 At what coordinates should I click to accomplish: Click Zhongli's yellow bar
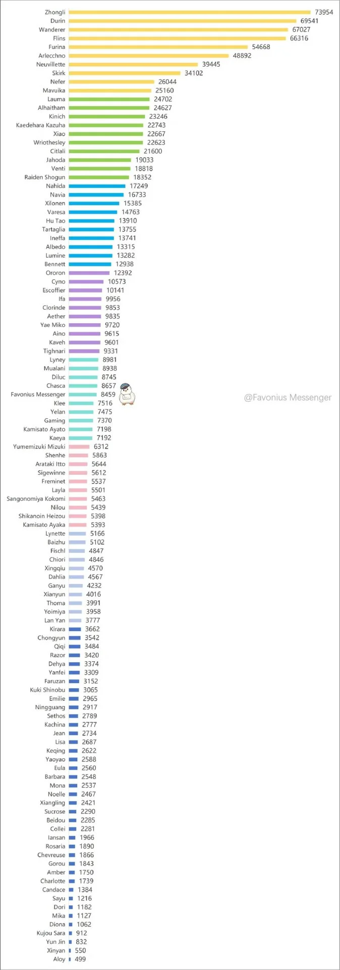point(190,12)
